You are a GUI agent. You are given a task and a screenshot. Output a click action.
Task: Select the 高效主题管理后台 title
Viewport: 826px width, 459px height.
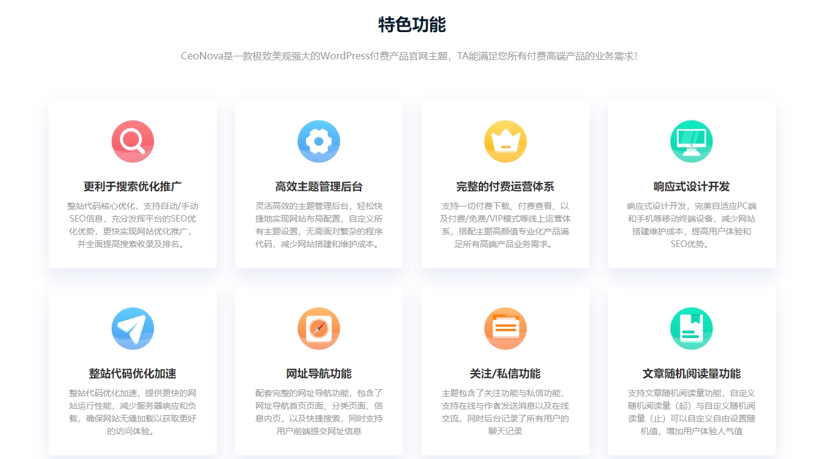[x=319, y=187]
